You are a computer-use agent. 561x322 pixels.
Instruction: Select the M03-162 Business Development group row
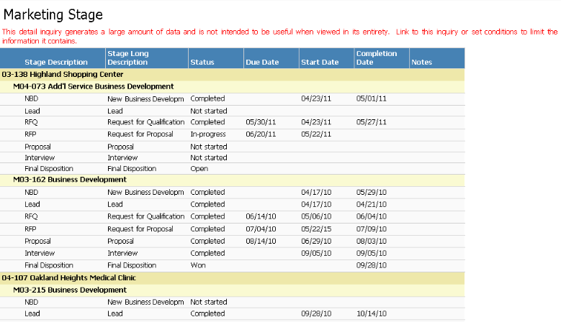(69, 179)
